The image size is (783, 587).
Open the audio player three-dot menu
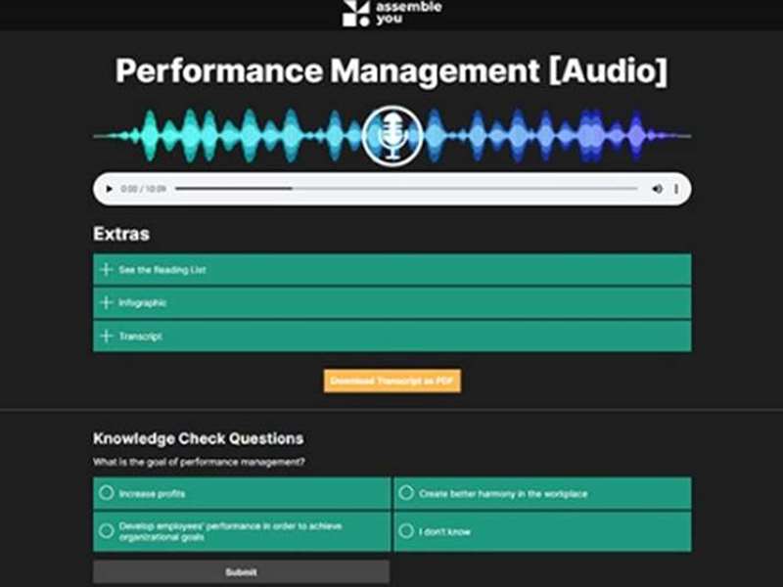coord(676,189)
